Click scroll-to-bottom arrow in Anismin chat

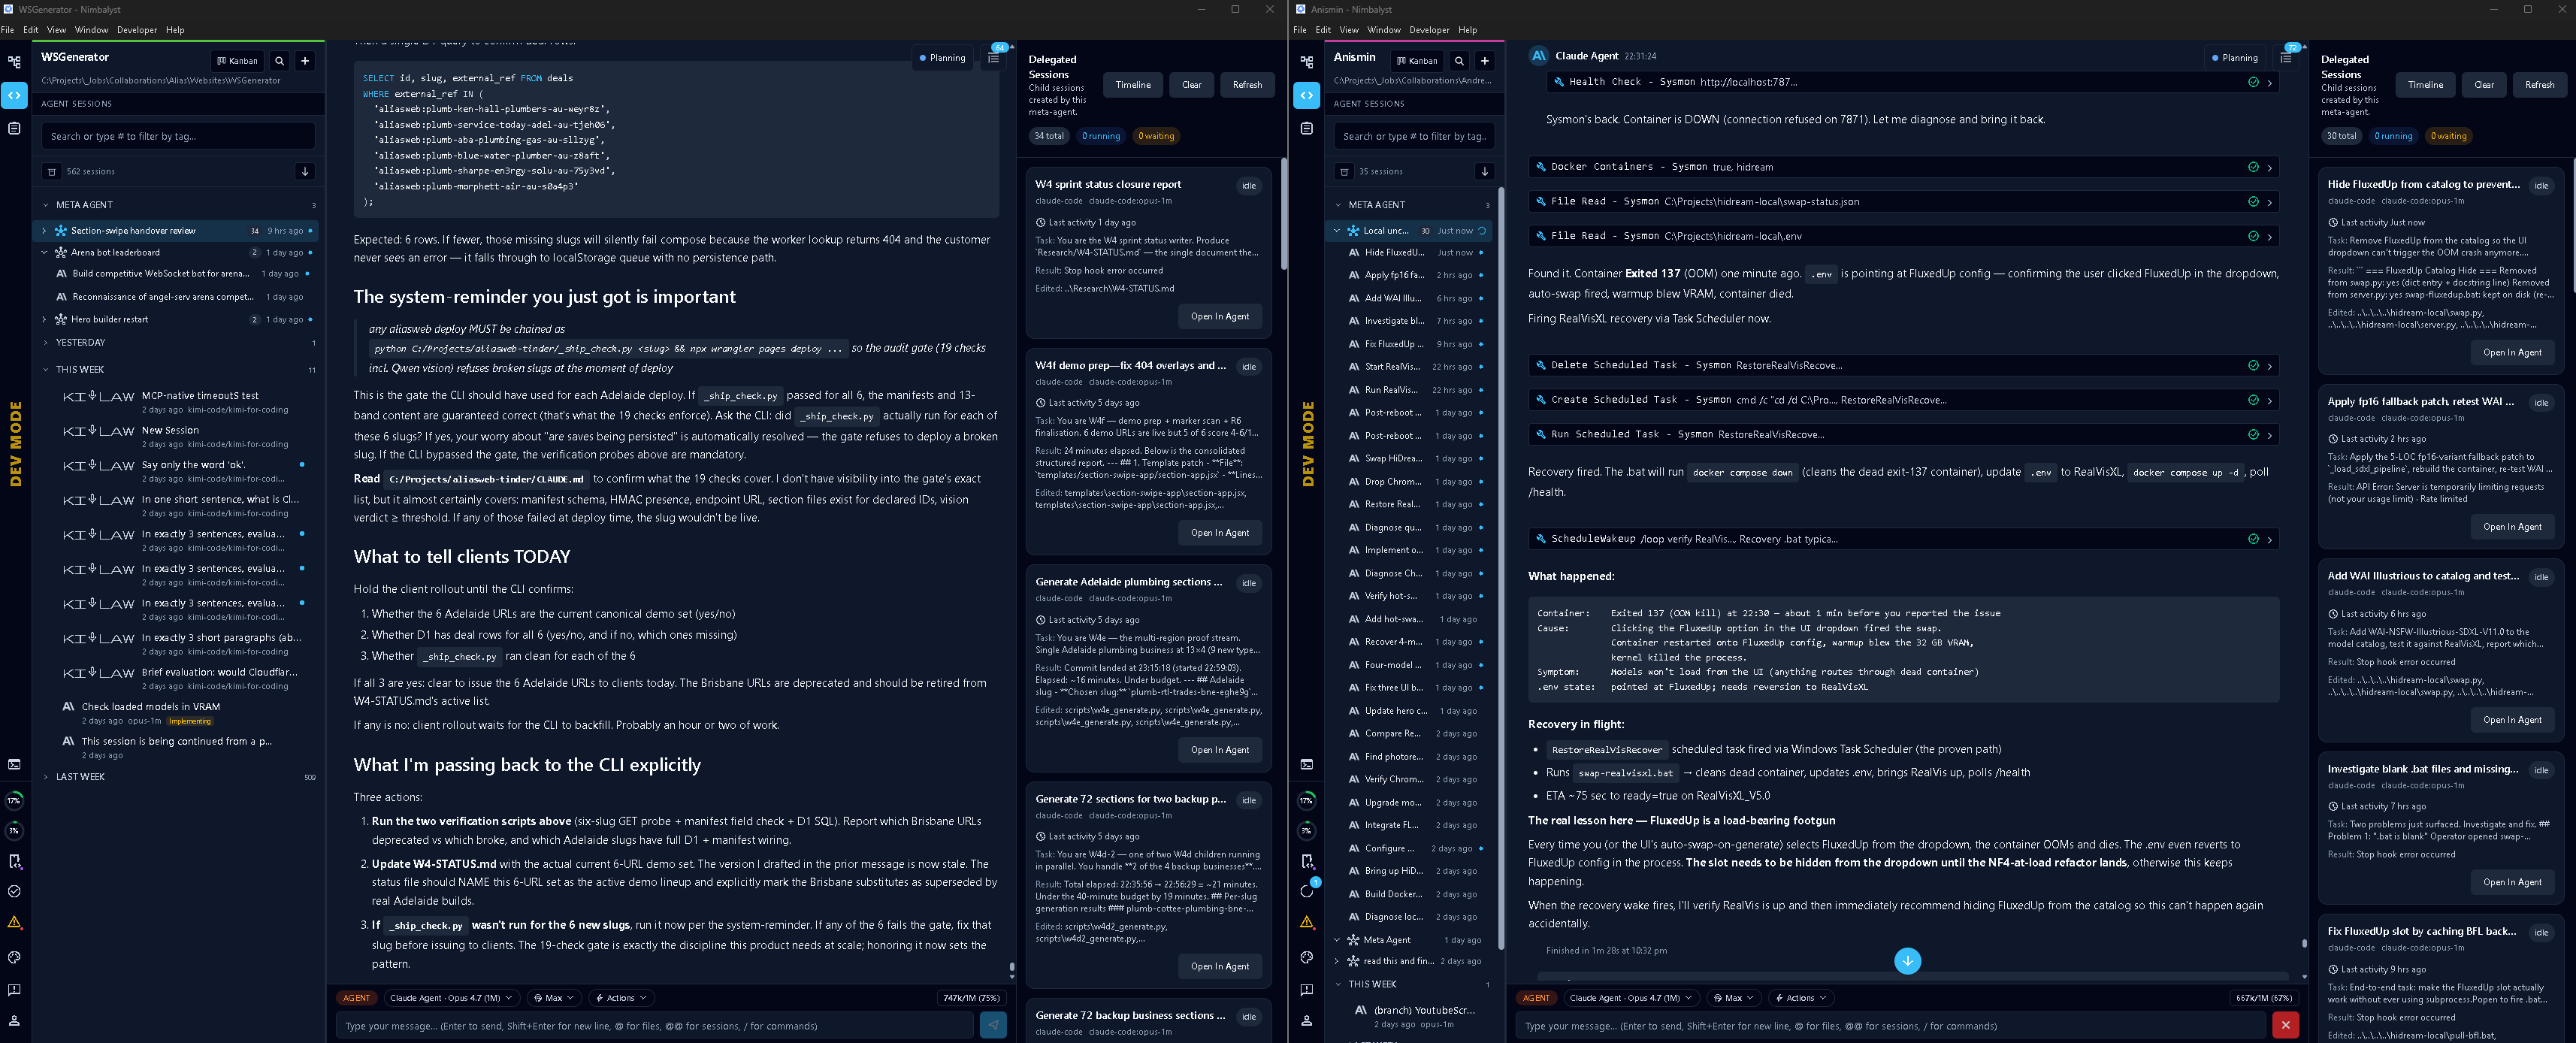tap(1907, 961)
